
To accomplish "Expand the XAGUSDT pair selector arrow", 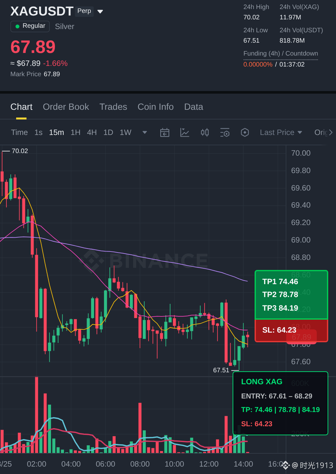I will click(x=100, y=12).
